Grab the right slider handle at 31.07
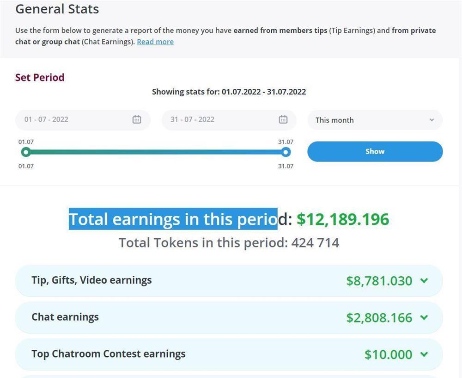This screenshot has height=378, width=462. (x=286, y=152)
